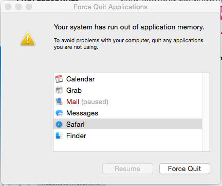Screen dimensions: 222x186
Task: Click the Grab app icon
Action: pos(59,90)
